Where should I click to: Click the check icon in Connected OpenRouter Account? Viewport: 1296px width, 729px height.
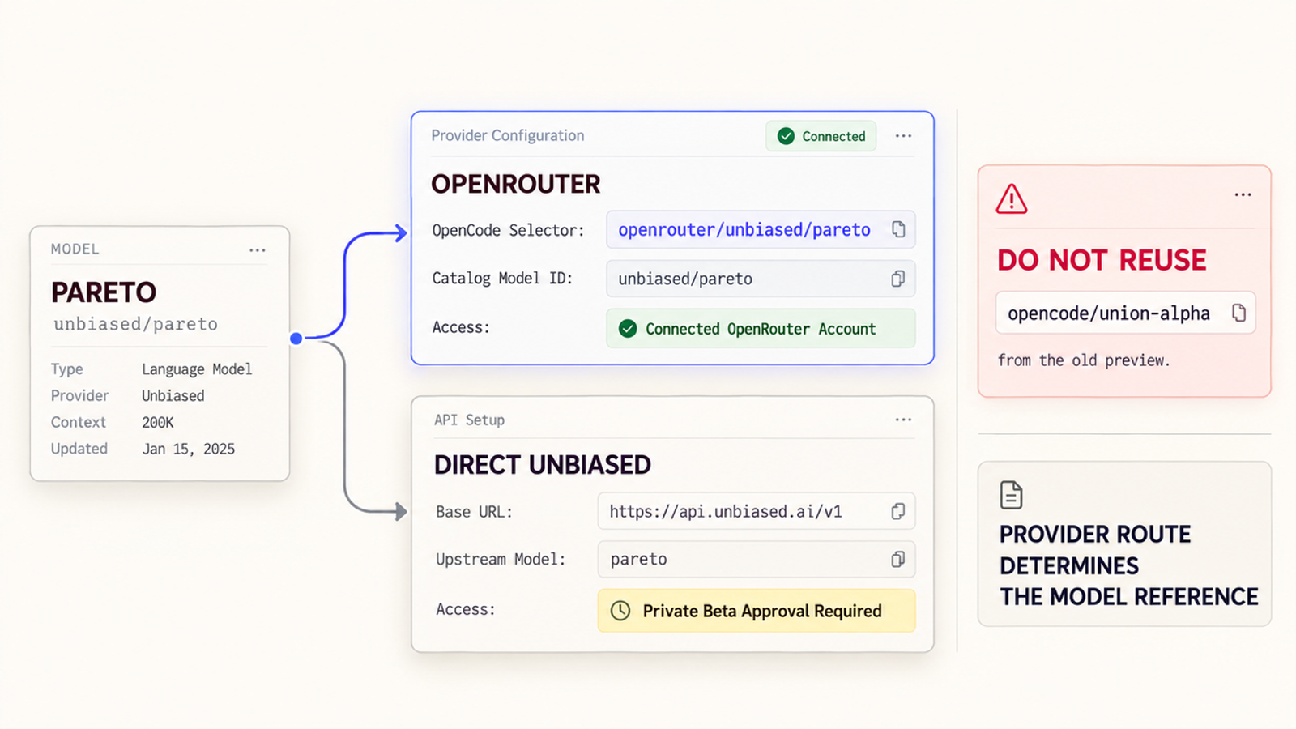tap(628, 329)
